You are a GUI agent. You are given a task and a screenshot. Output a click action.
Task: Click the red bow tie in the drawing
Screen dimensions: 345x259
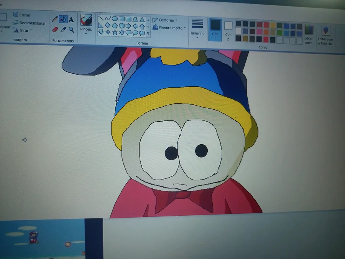pyautogui.click(x=183, y=200)
